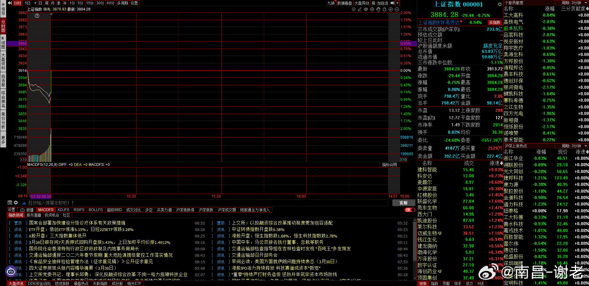Toggle the eye visibility icon above chart
Image resolution: width=589 pixels, height=286 pixels.
click(366, 9)
